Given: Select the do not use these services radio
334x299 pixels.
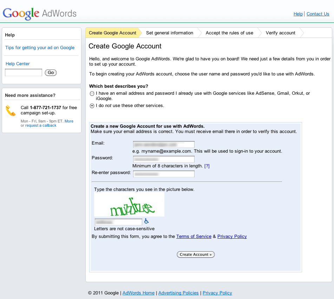Looking at the screenshot, I should pyautogui.click(x=92, y=106).
